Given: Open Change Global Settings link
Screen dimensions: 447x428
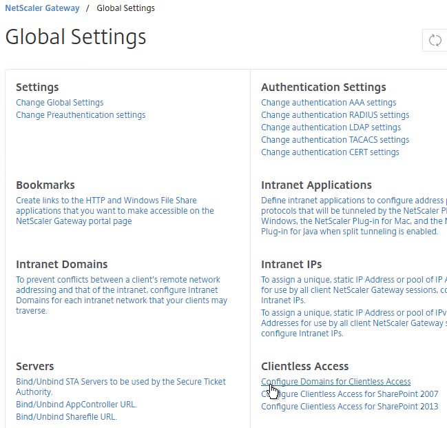Looking at the screenshot, I should (60, 103).
